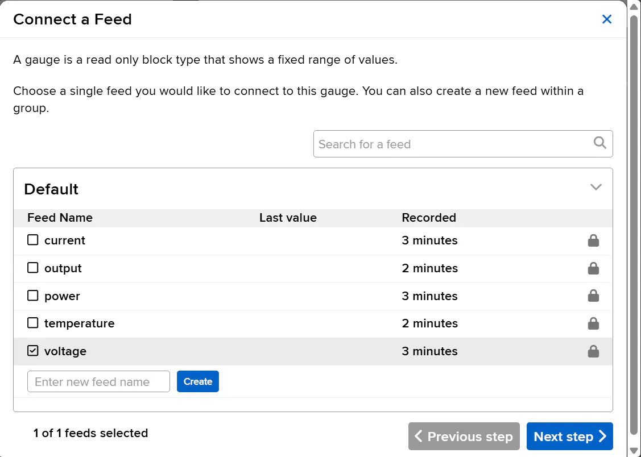Click the lock icon for output feed

point(593,268)
